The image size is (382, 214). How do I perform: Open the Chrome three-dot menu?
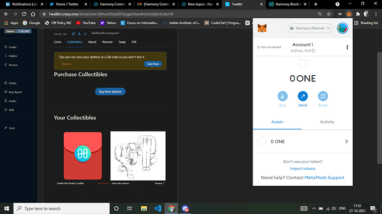376,14
